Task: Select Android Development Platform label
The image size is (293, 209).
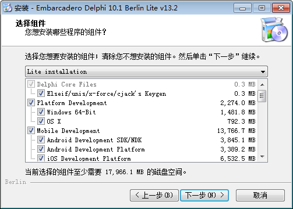Action: [96, 149]
